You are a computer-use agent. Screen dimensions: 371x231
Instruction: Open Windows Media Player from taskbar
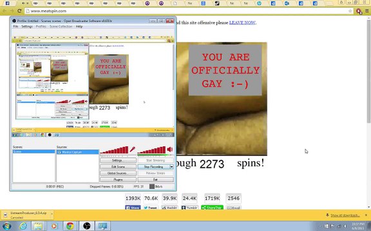54,227
